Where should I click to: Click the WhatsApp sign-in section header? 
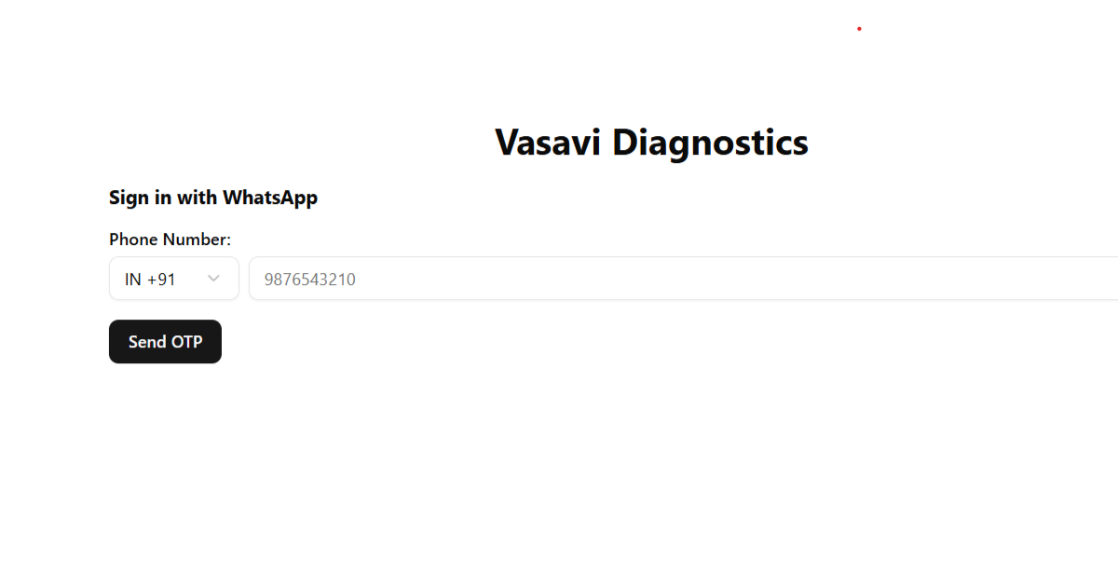point(213,198)
